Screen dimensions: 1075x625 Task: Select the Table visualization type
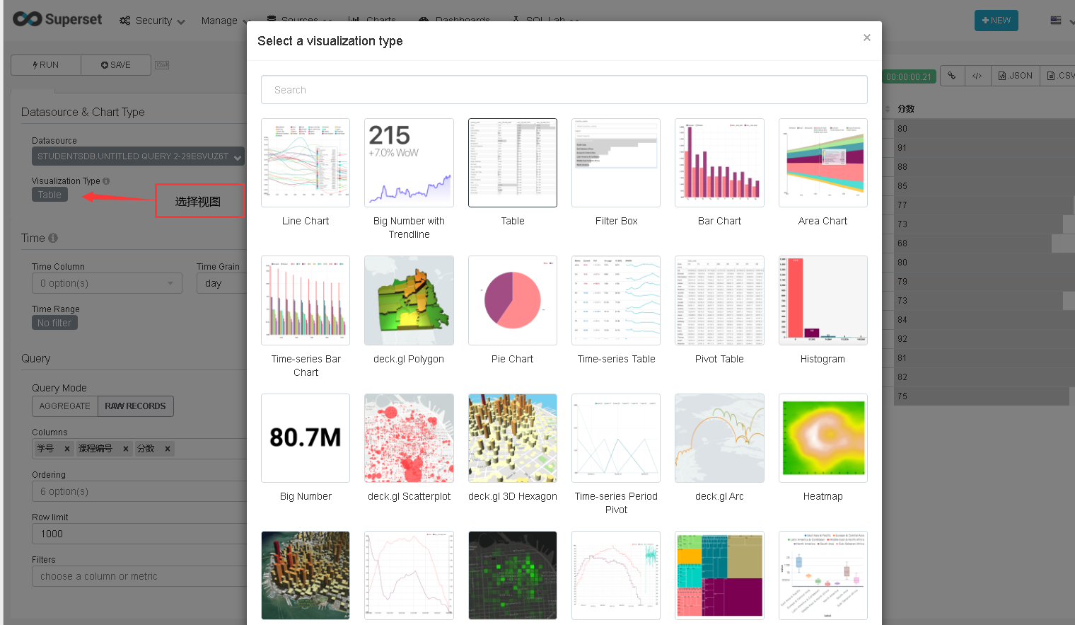point(513,163)
